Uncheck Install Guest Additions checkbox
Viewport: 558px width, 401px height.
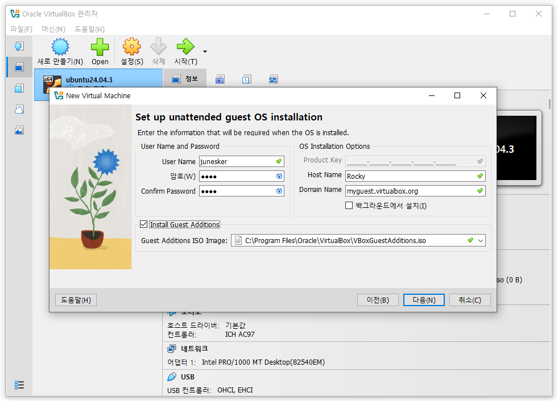pyautogui.click(x=144, y=224)
